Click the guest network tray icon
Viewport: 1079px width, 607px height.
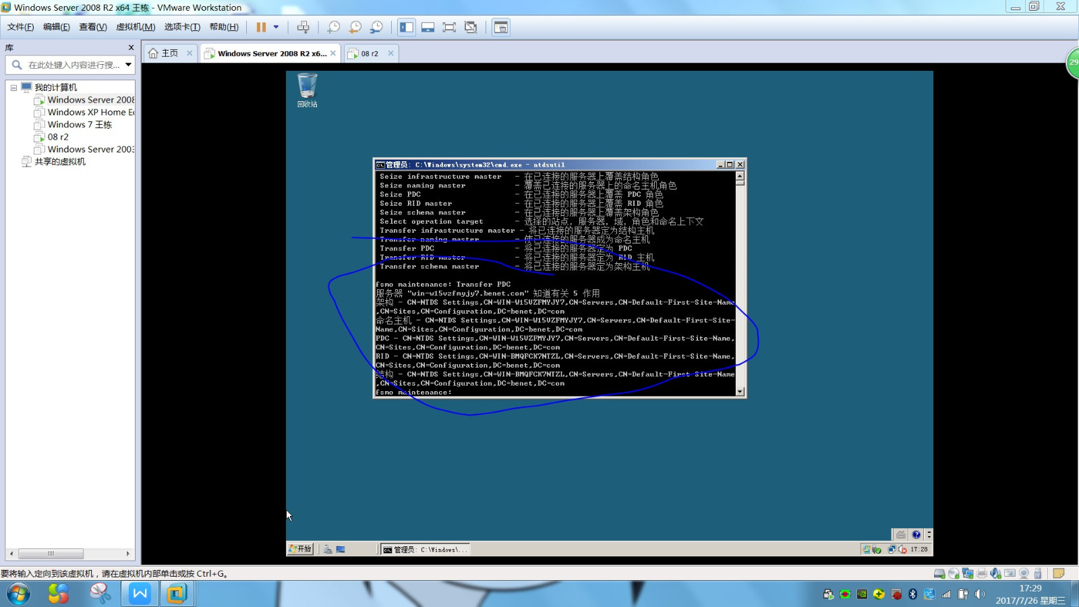pos(892,550)
